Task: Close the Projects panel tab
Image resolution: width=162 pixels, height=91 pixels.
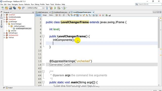Action: 11,12
